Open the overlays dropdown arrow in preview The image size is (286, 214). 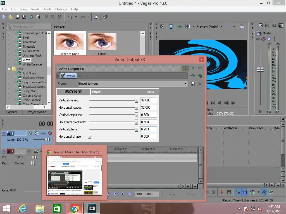(x=234, y=26)
